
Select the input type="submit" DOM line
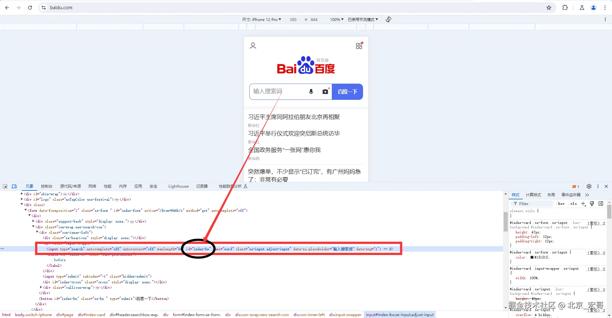[97, 276]
